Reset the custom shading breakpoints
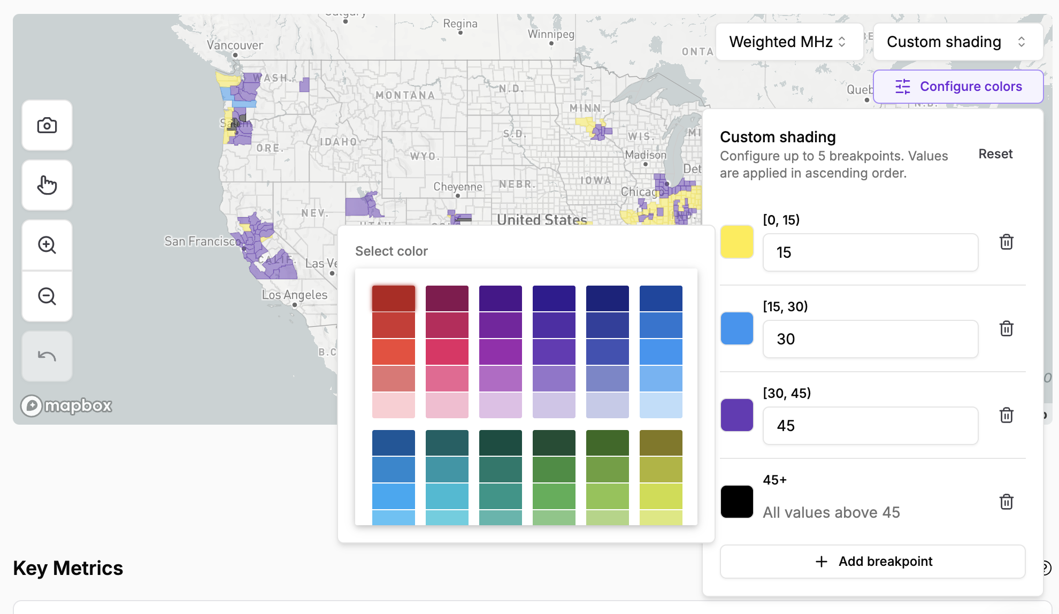 [995, 154]
